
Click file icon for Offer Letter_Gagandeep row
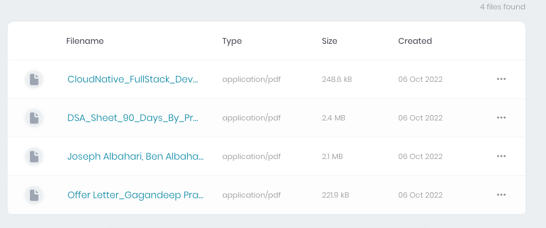point(34,195)
